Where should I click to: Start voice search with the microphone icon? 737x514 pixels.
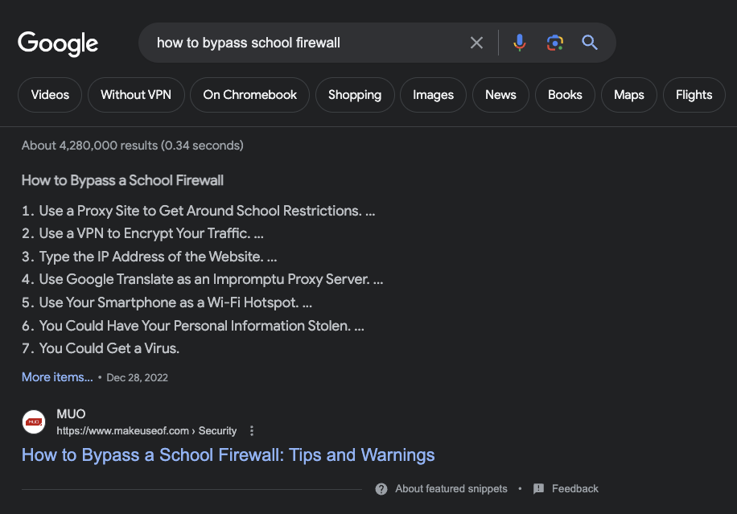pyautogui.click(x=520, y=43)
